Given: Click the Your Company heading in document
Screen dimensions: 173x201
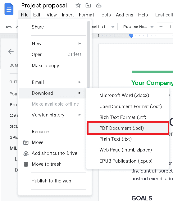Looking at the screenshot, I should 152,83.
